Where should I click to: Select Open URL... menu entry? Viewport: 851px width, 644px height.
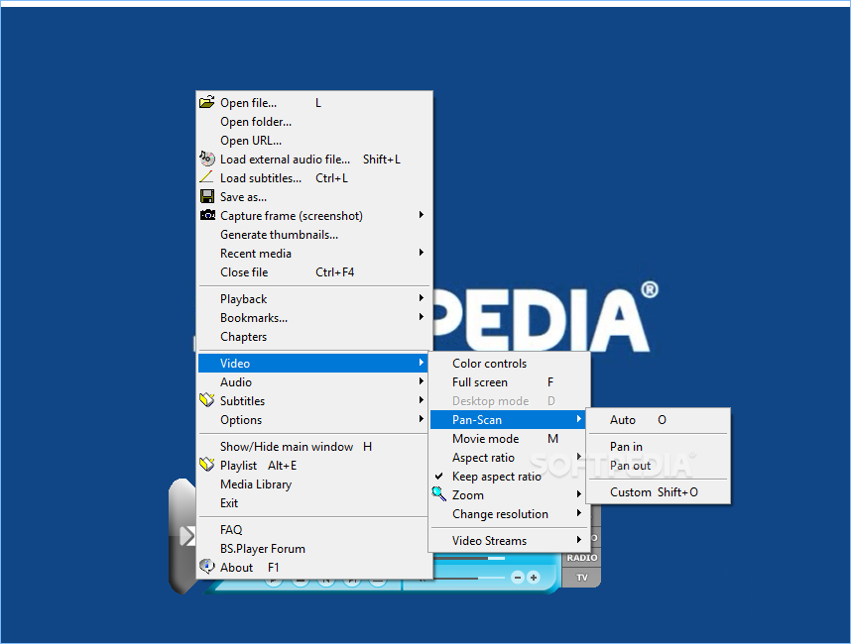(x=313, y=141)
